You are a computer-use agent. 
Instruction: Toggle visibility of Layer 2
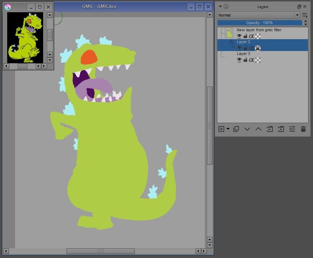click(x=239, y=48)
